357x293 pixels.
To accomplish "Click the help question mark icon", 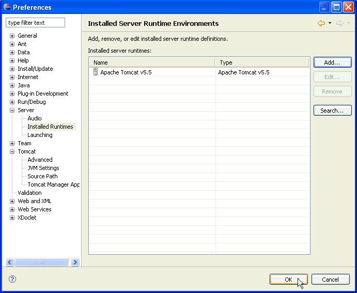I will [12, 279].
